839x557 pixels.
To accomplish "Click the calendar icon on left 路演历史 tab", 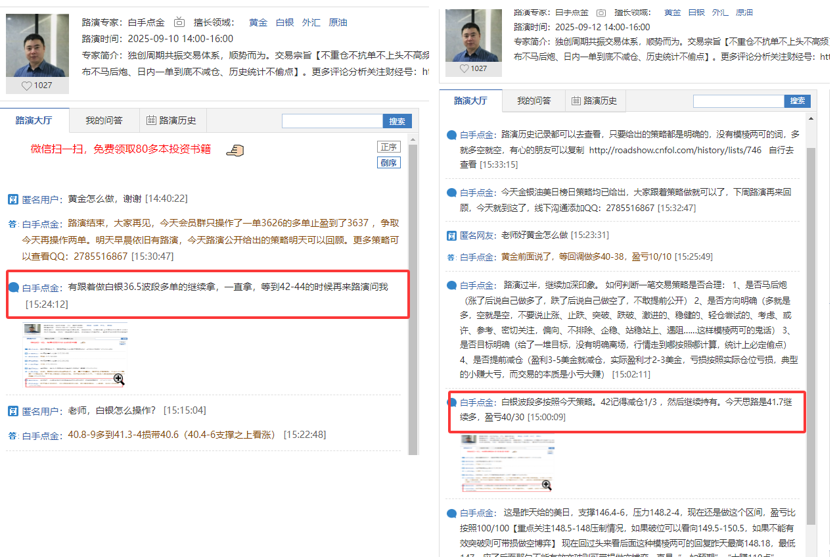I will click(x=152, y=121).
